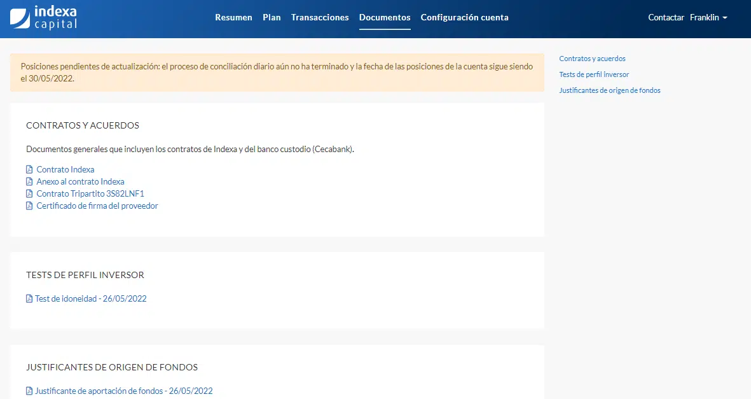Jump to Justificantes de origen de fondos link
Image resolution: width=751 pixels, height=399 pixels.
click(x=610, y=90)
